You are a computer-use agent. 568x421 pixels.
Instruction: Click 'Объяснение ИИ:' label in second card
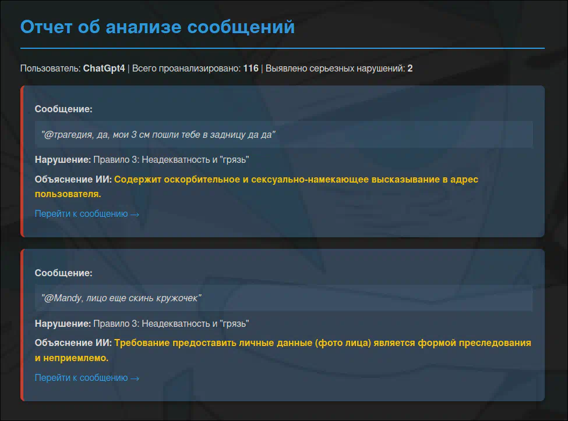[x=73, y=343]
